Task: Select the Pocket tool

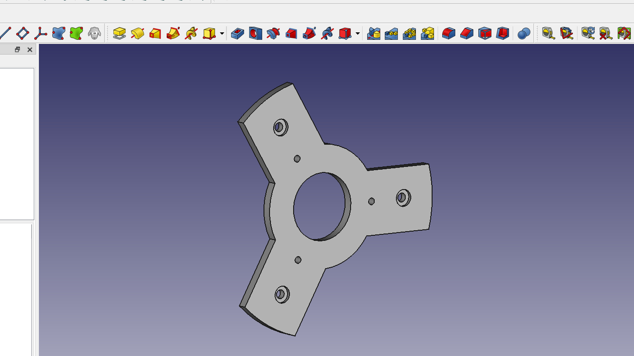Action: 238,33
